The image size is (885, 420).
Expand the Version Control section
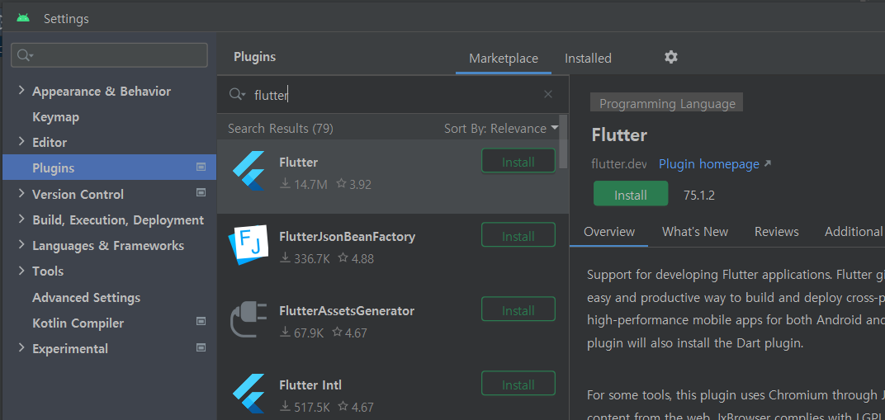tap(21, 193)
